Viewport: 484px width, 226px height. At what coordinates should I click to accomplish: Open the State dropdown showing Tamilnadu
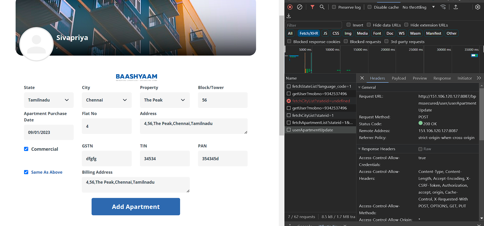coord(49,100)
